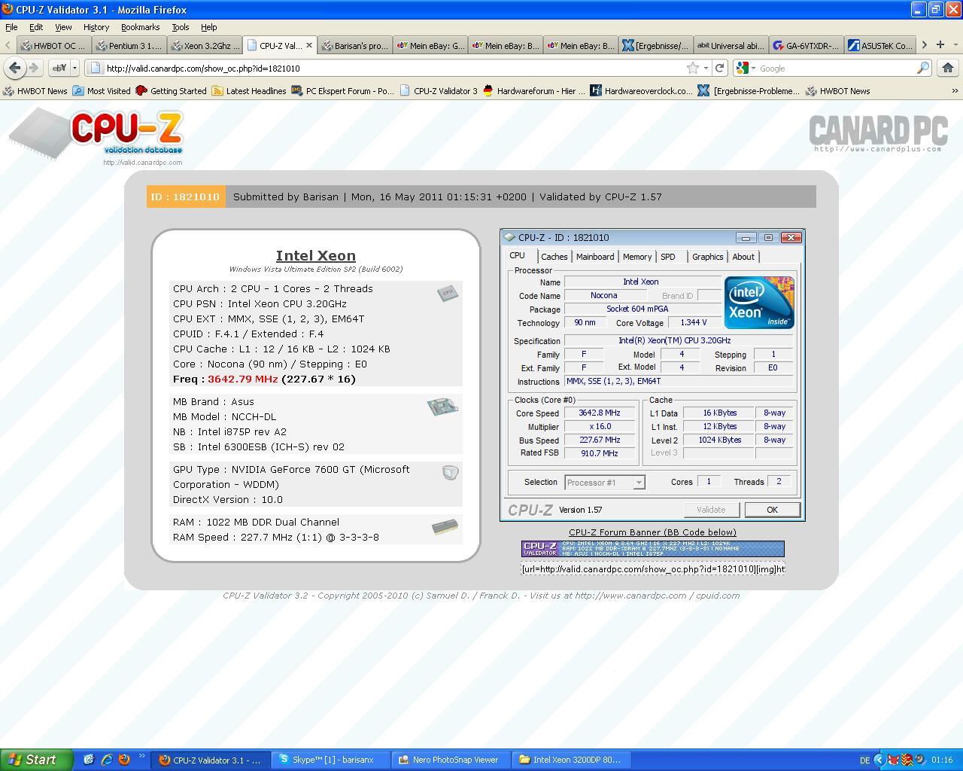
Task: Open the Skype barisanx taskbar item
Action: pyautogui.click(x=330, y=760)
